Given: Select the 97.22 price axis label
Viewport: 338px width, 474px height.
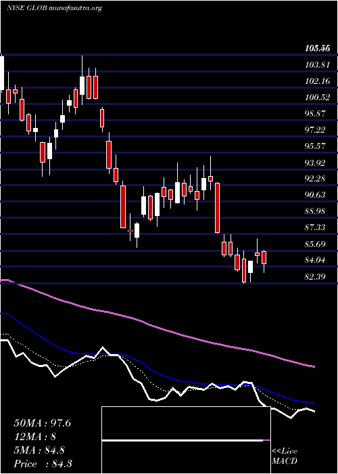Looking at the screenshot, I should click(x=315, y=130).
